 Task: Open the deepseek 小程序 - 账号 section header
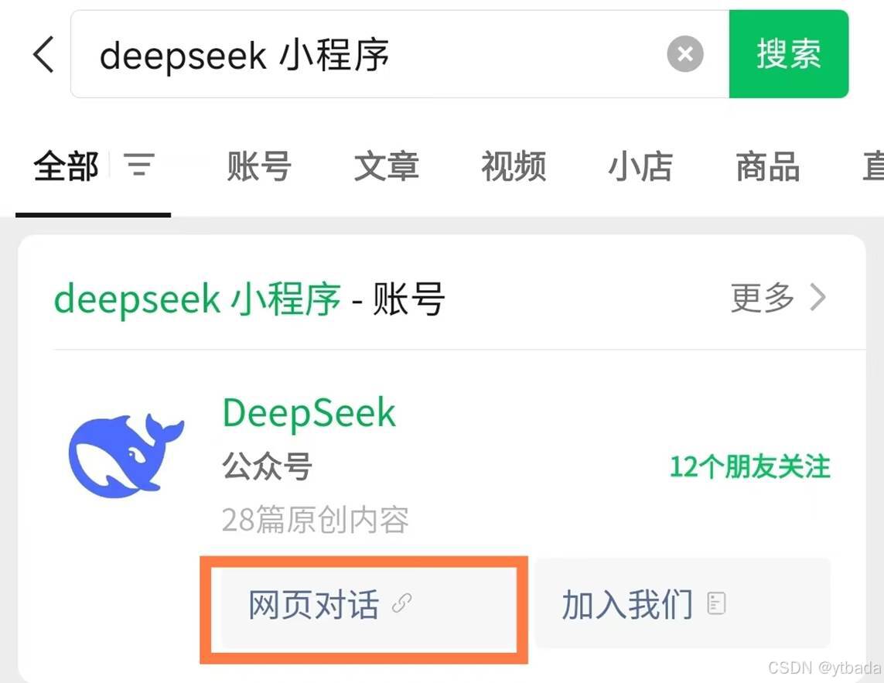point(249,299)
